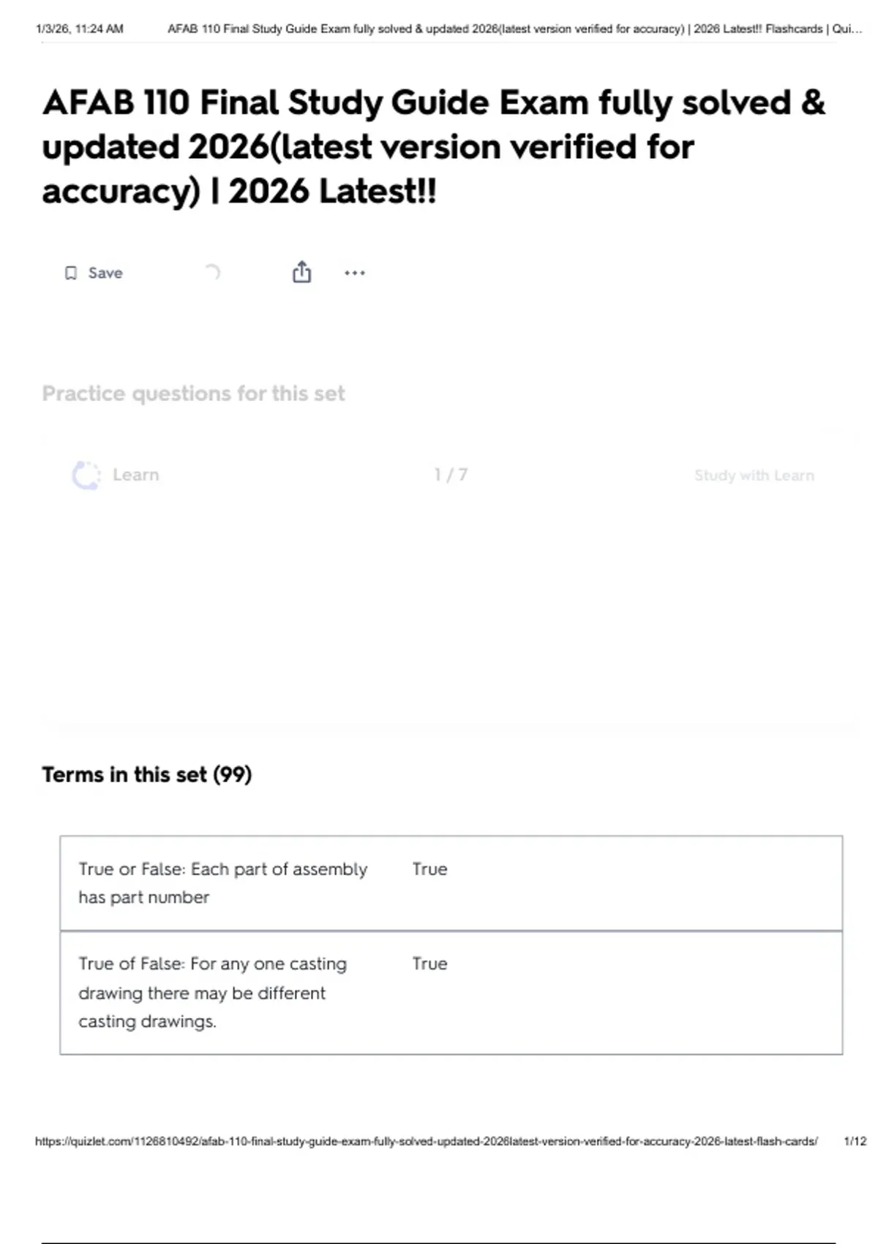Screen dimensions: 878x1244
Task: Click the loading spinner beside Save
Action: coord(211,272)
